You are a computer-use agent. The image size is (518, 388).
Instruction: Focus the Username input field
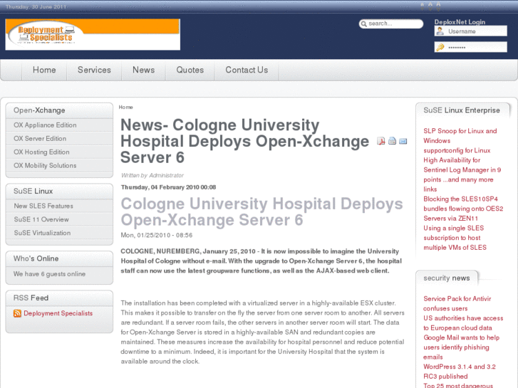[470, 31]
